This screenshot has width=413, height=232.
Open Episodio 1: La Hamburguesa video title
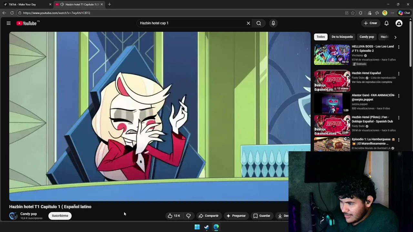coord(373,141)
